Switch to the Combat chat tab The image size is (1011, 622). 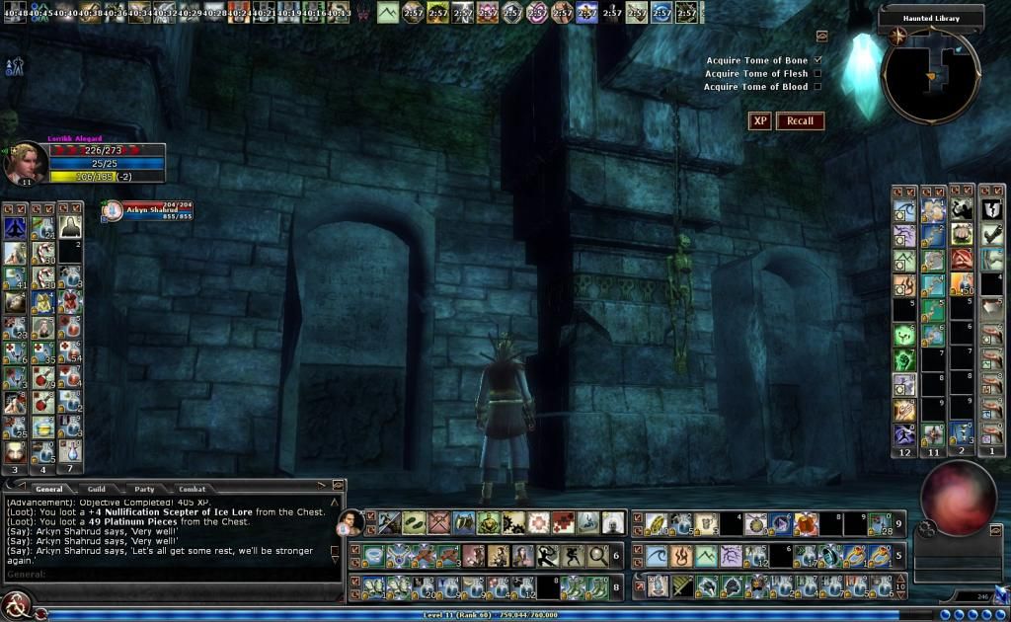(x=192, y=489)
